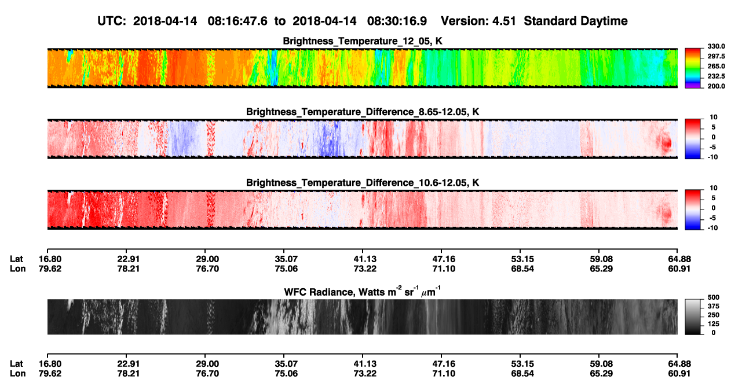Click the 'Lon' label under the 10.6-12.05 panel

[17, 268]
